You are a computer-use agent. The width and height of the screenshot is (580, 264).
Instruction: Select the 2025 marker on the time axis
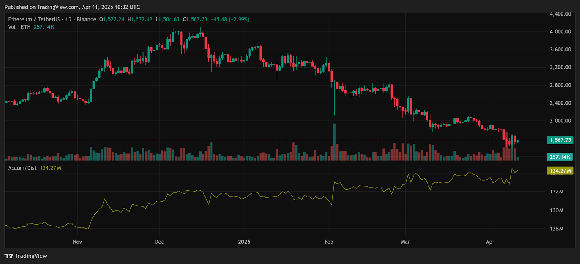[244, 242]
